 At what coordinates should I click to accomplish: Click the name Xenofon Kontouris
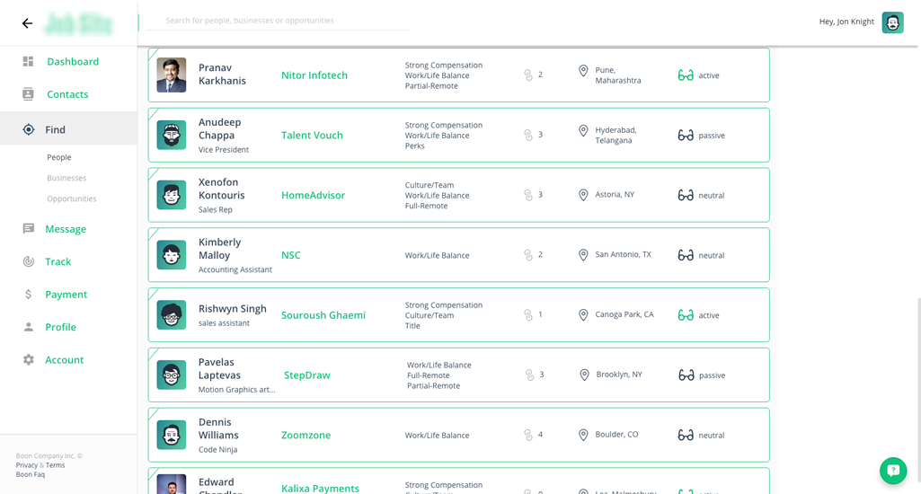tap(221, 189)
